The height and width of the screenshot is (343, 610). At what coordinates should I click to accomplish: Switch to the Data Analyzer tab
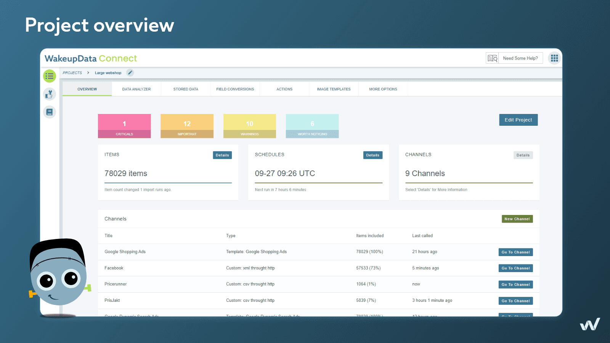(136, 89)
